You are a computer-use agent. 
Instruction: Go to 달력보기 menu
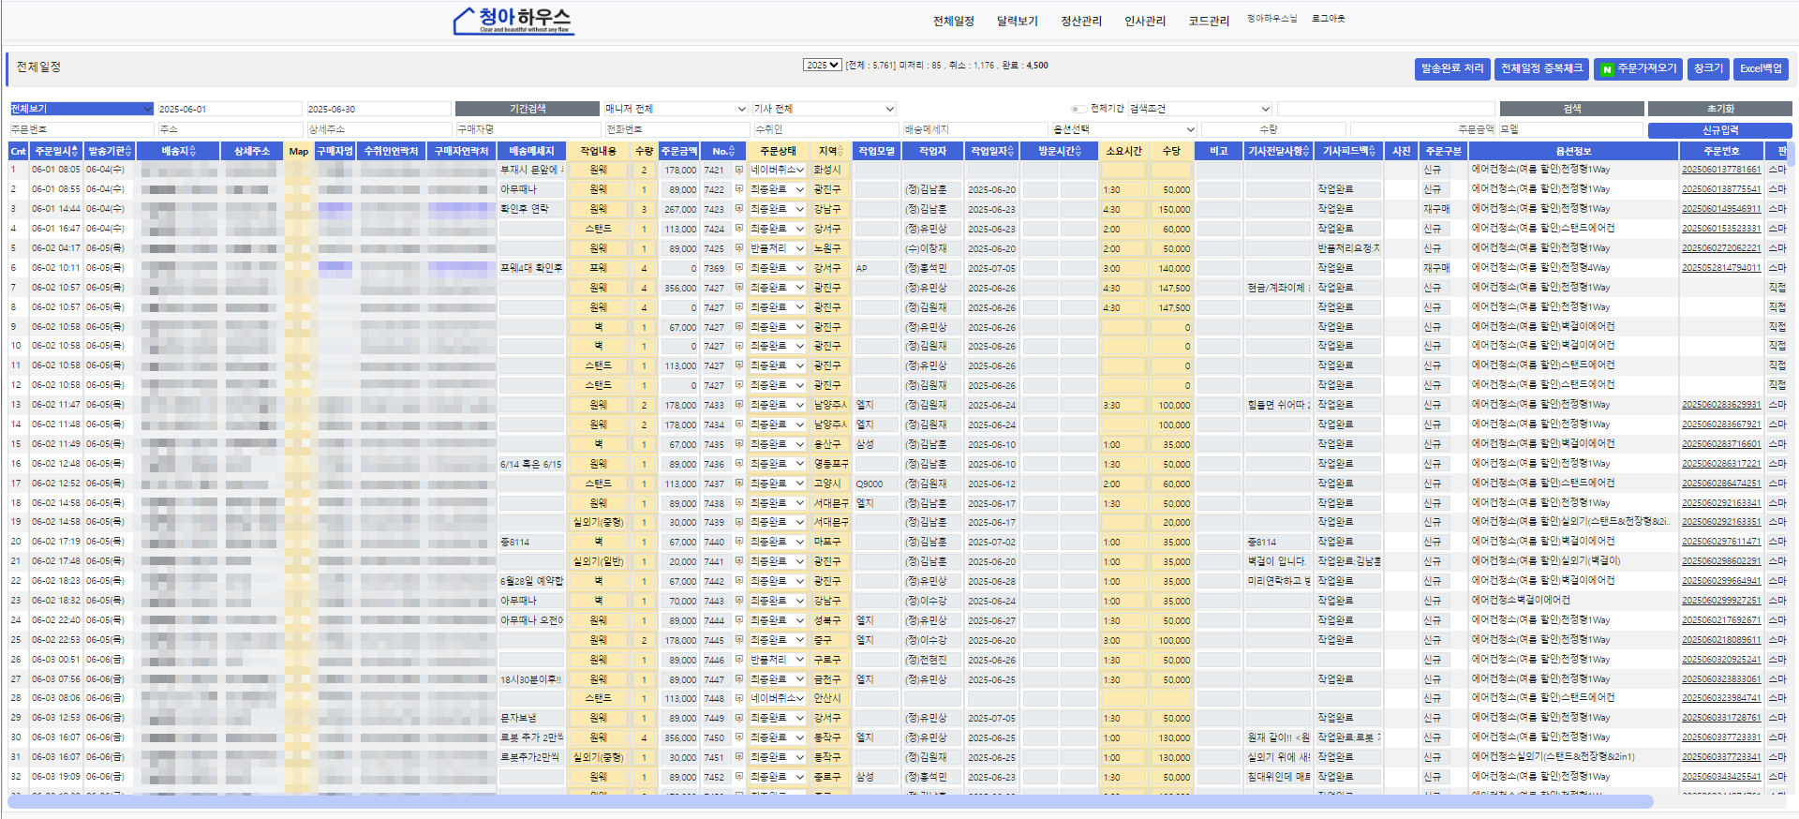1017,21
